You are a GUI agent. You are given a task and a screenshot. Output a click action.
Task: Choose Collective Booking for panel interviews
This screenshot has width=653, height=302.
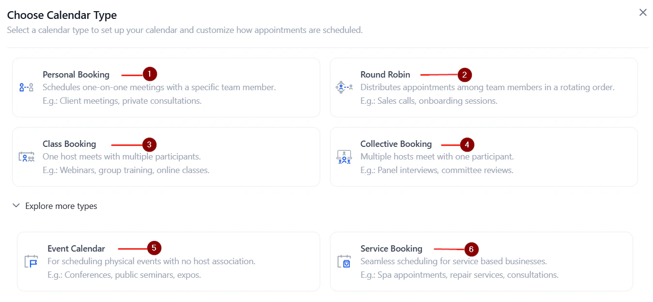[484, 157]
